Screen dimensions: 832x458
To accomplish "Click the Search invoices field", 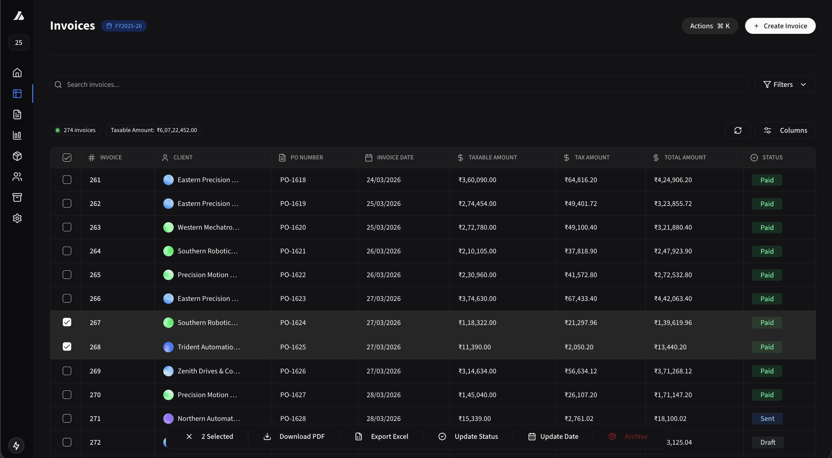I will pyautogui.click(x=399, y=85).
